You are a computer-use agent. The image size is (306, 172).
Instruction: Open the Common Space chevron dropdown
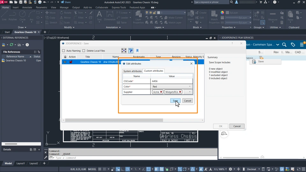[278, 45]
